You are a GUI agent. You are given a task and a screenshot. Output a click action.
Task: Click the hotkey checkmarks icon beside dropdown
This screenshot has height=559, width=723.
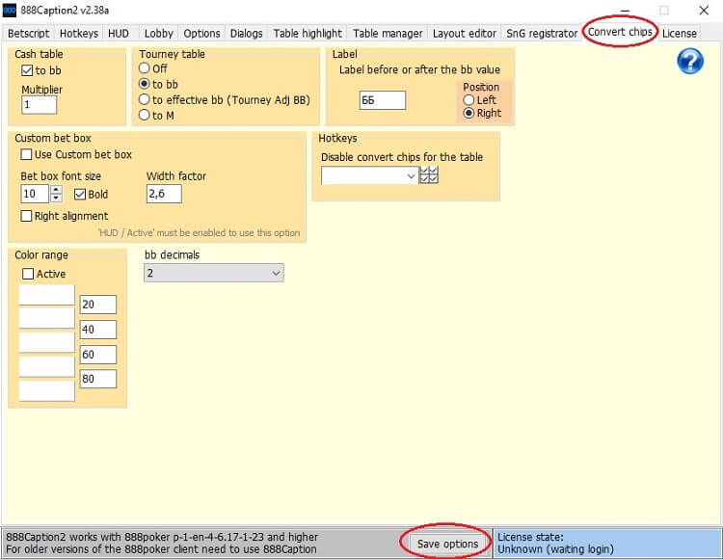tap(429, 175)
